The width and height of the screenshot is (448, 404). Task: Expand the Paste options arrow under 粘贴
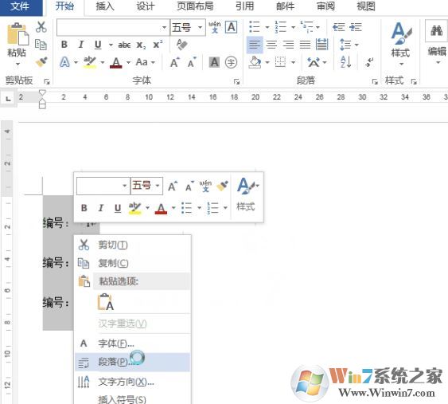pyautogui.click(x=18, y=64)
